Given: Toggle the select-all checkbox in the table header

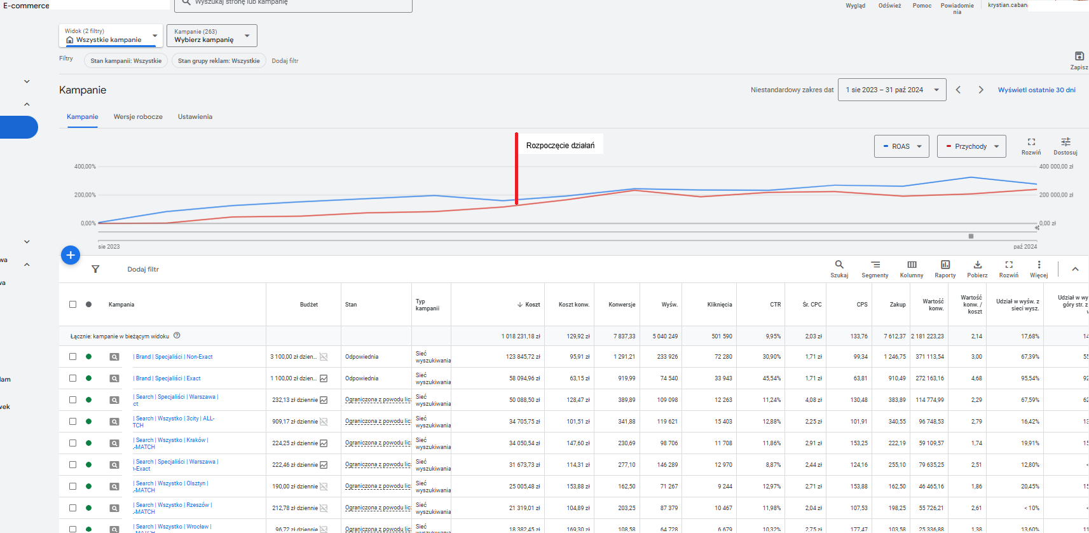Looking at the screenshot, I should click(72, 305).
